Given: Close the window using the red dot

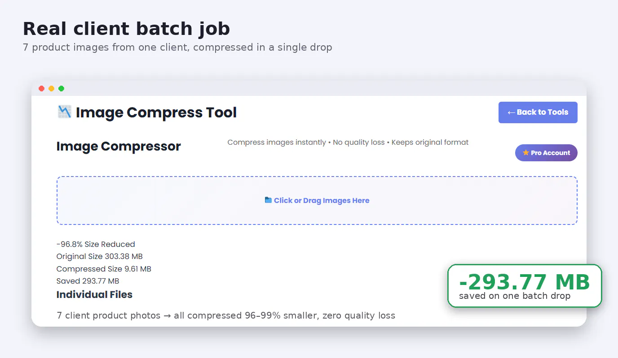Looking at the screenshot, I should click(x=42, y=89).
